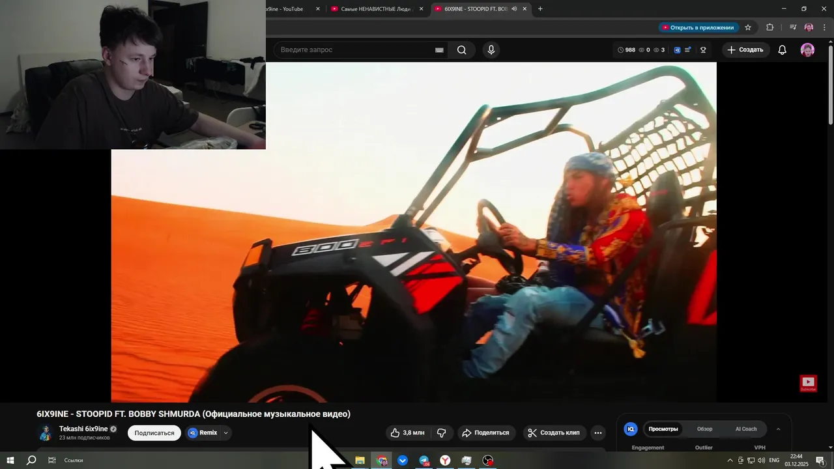Viewport: 834px width, 469px height.
Task: Open YouTube notifications bell
Action: [783, 50]
